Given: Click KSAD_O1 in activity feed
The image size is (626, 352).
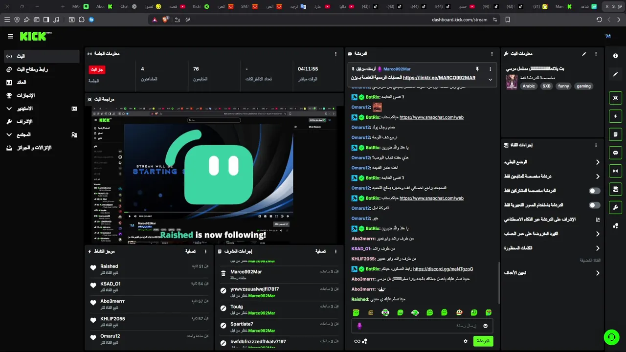Looking at the screenshot, I should pos(111,284).
